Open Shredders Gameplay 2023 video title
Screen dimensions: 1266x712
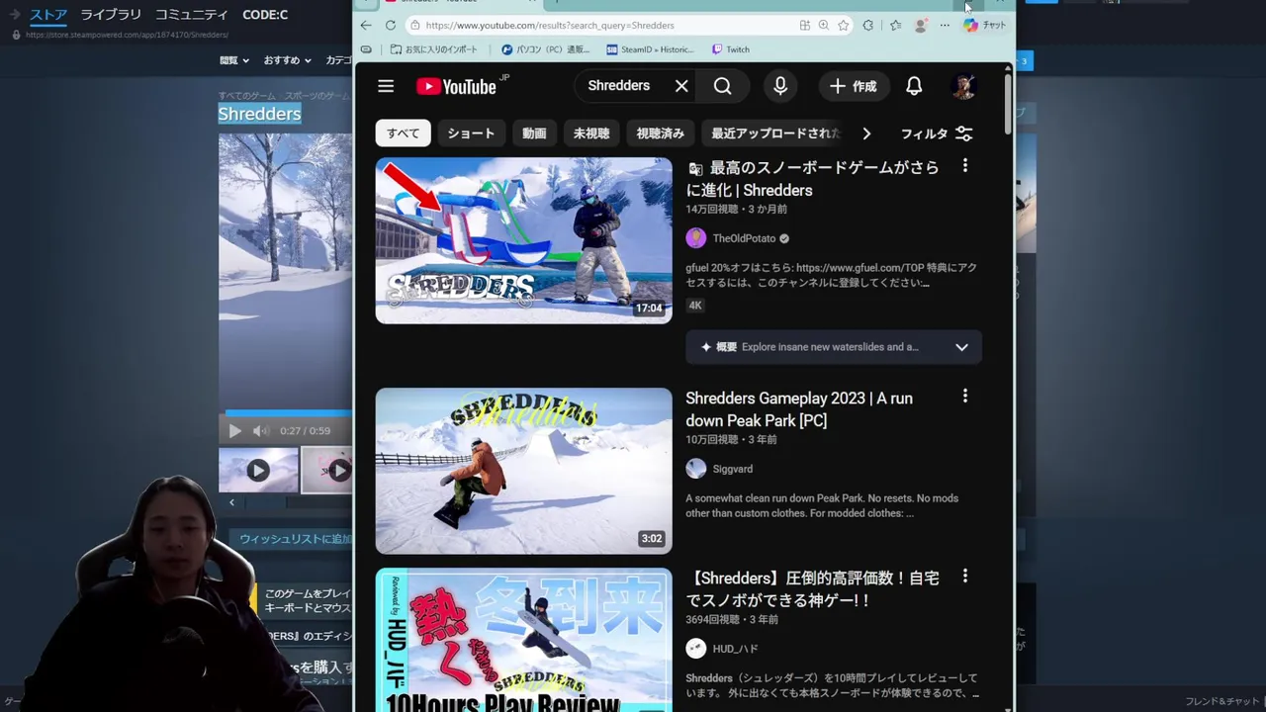pos(799,409)
